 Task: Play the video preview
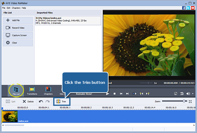108,93
